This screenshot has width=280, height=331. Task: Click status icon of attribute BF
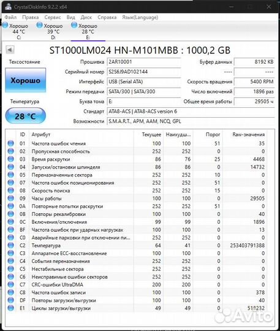(x=10, y=229)
